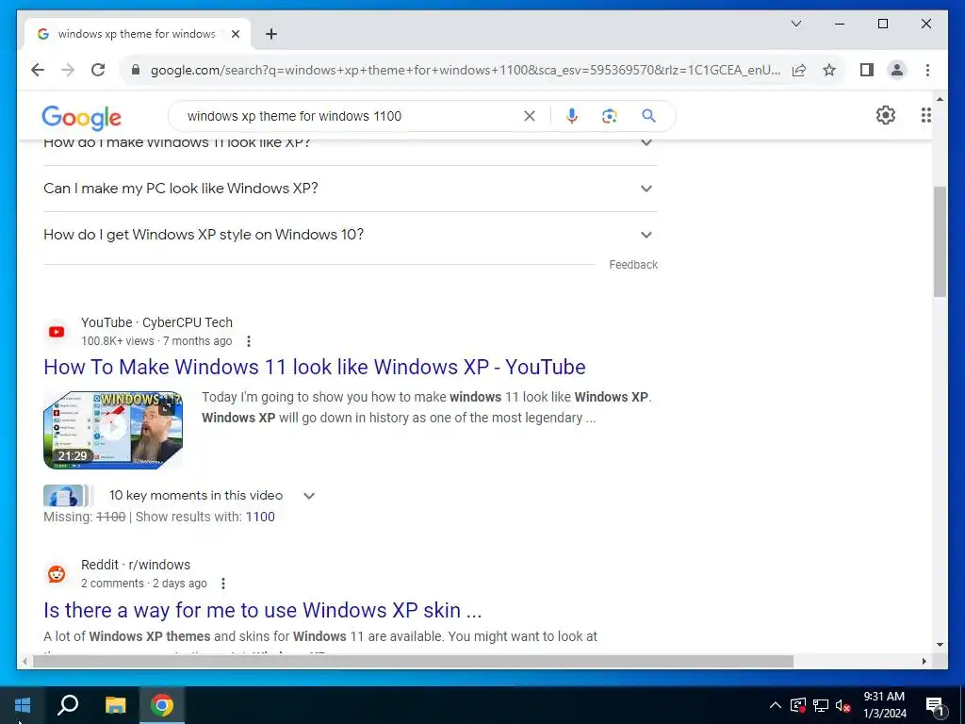Click 'YouTube · CyberCPU Tech' source text
The height and width of the screenshot is (724, 965).
tap(157, 322)
